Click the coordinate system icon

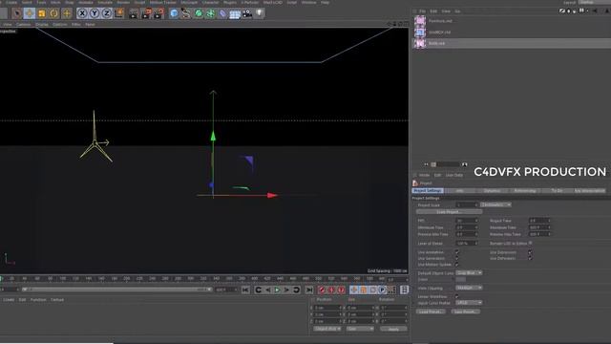[118, 13]
